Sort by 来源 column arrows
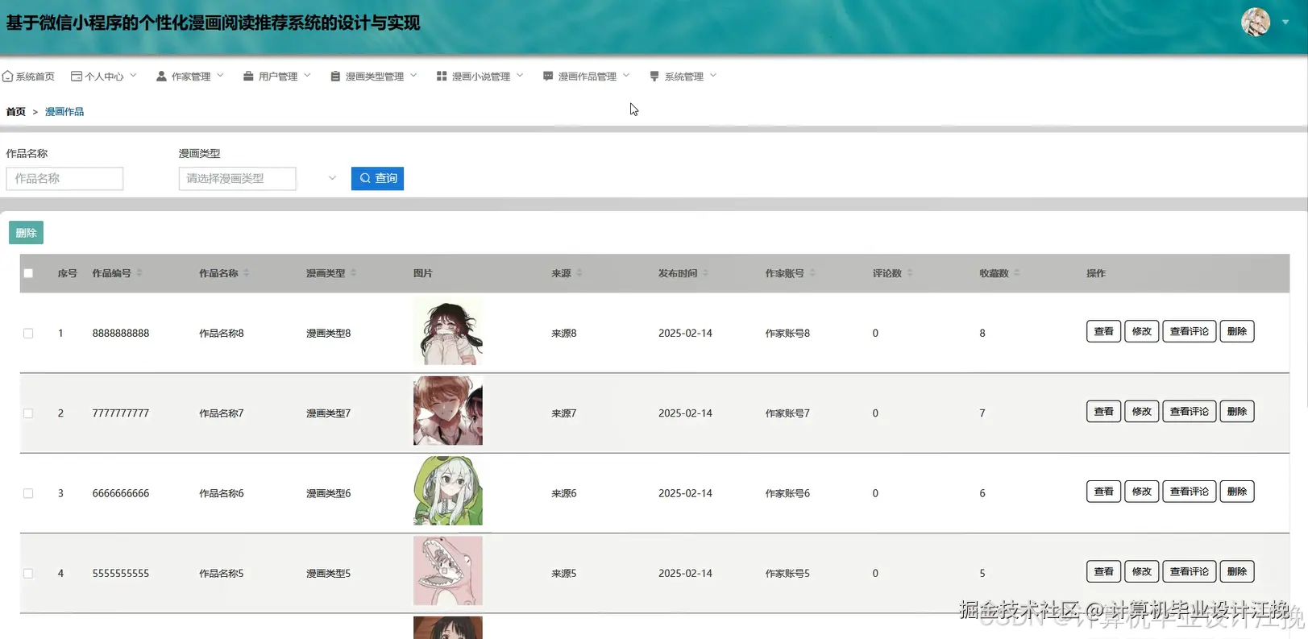The width and height of the screenshot is (1308, 639). click(x=579, y=273)
